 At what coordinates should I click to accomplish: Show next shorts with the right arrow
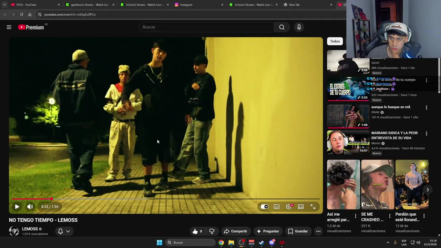coord(428,190)
